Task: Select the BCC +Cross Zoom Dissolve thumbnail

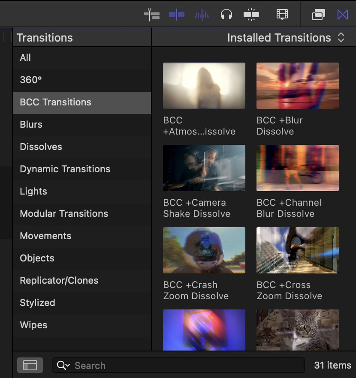Action: [x=298, y=250]
